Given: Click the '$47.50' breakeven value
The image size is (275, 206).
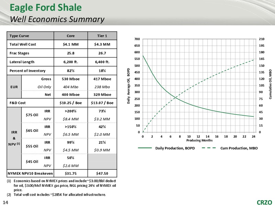Looking at the screenshot, I should point(102,173).
